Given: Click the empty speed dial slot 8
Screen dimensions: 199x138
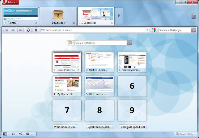Looking at the screenshot, I should pyautogui.click(x=99, y=111).
